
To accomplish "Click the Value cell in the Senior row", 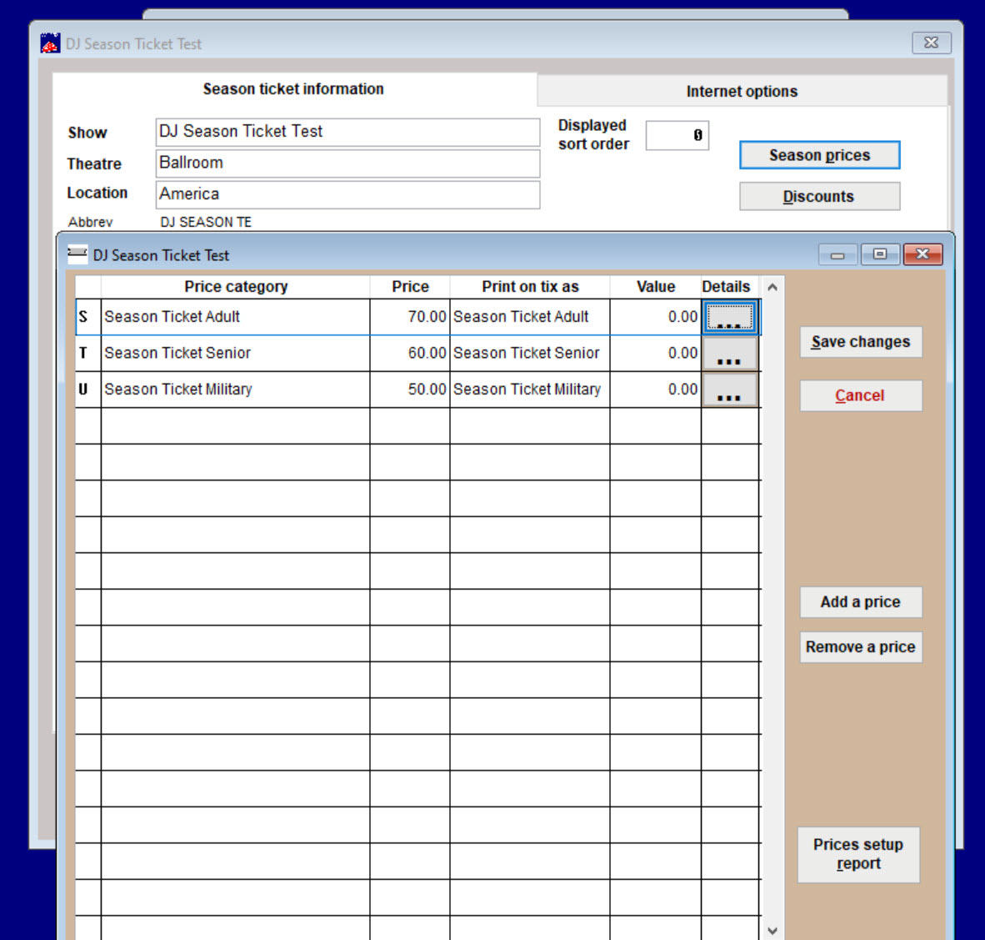I will [x=655, y=354].
